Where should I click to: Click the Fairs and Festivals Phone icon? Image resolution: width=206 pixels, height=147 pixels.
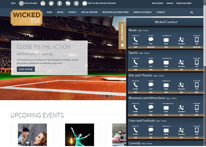pyautogui.click(x=135, y=130)
